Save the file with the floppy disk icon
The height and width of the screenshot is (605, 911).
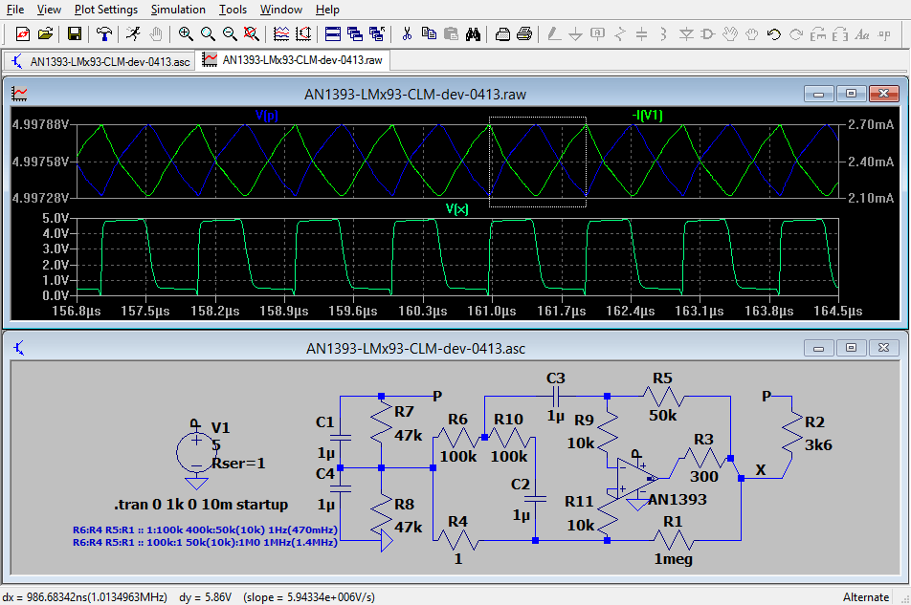[x=75, y=34]
